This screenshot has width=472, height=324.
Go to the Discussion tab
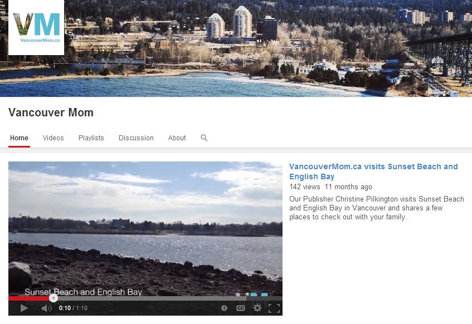[136, 138]
